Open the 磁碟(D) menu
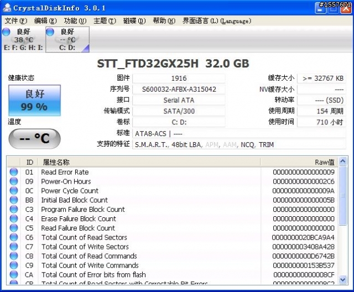The image size is (354, 292). click(134, 21)
